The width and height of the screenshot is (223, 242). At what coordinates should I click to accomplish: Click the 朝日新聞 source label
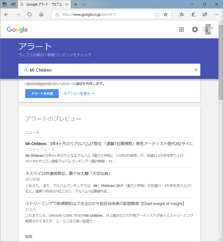pos(33,179)
